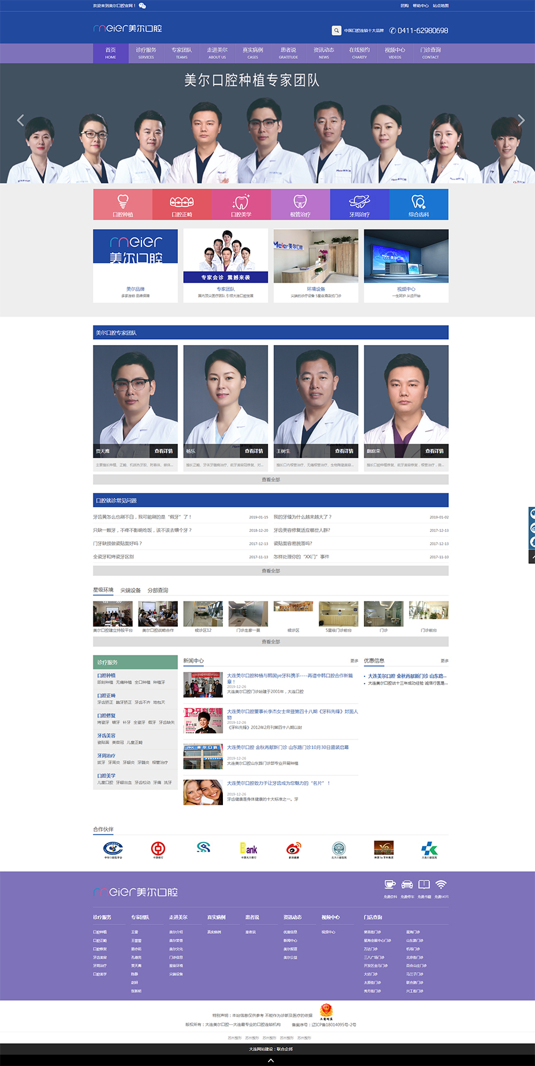Viewport: 535px width, 1066px height.
Task: Click 查看详情 on 贾天鹰's expert card
Action: tap(163, 451)
